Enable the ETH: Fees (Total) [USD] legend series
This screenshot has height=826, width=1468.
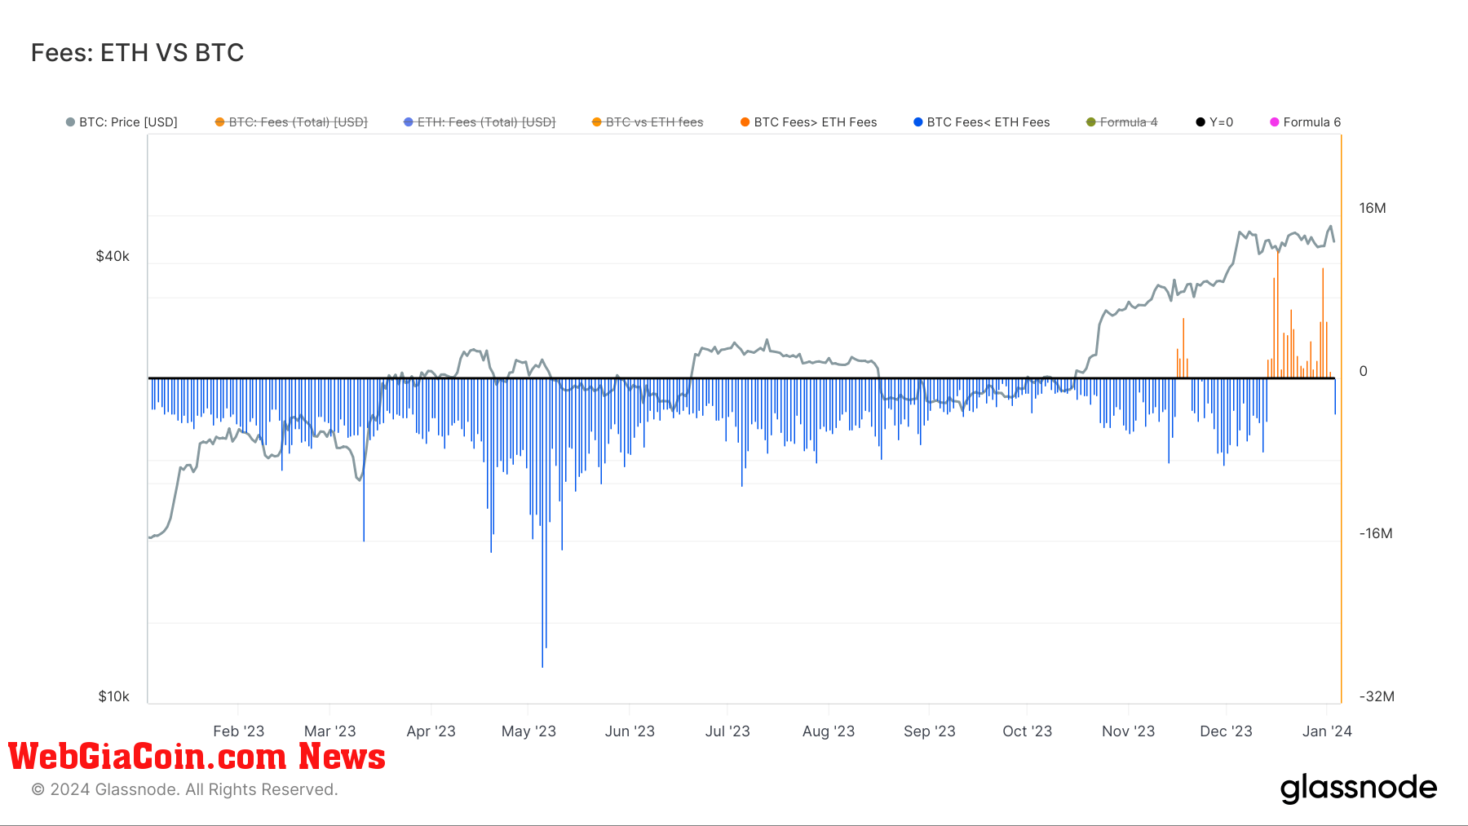tap(480, 122)
